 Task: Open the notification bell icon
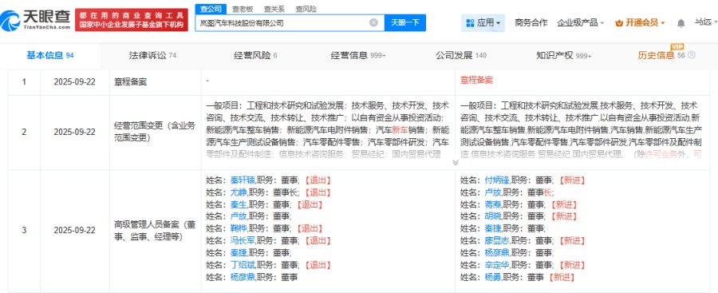pos(681,23)
